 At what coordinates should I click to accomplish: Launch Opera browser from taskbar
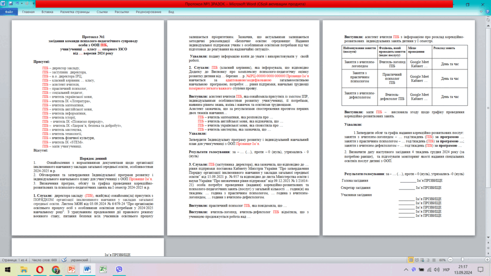click(x=40, y=269)
